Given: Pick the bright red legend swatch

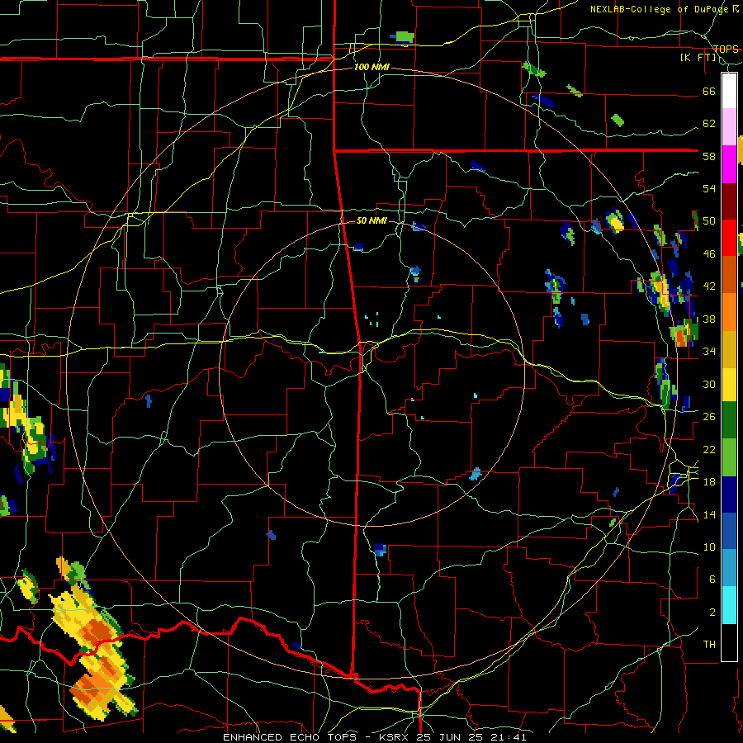Looking at the screenshot, I should click(x=729, y=238).
